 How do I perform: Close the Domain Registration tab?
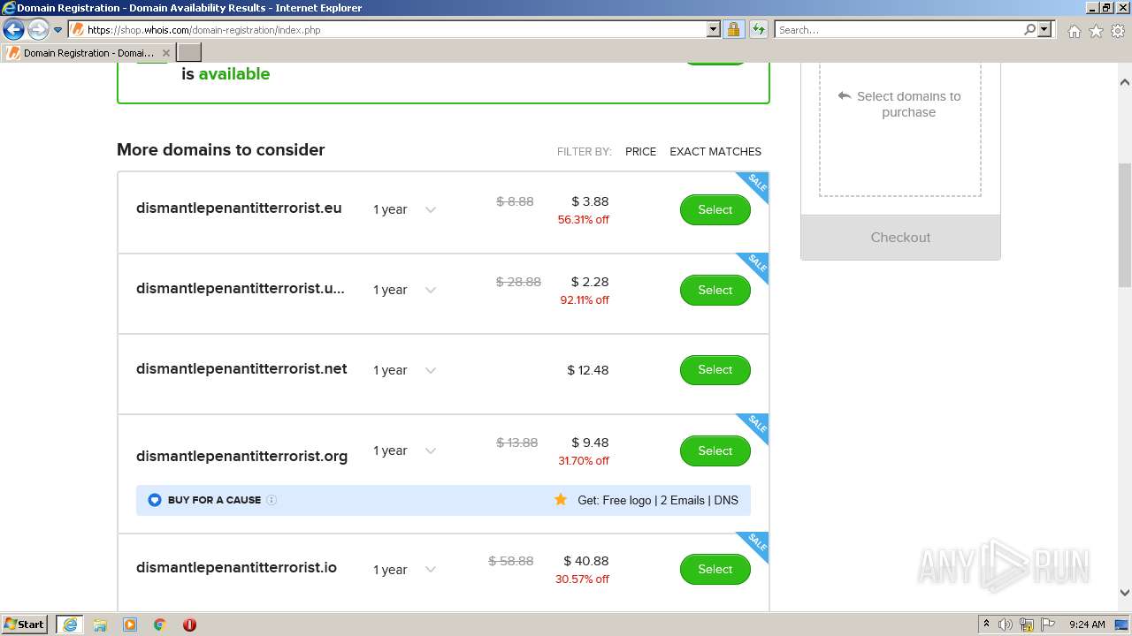165,53
